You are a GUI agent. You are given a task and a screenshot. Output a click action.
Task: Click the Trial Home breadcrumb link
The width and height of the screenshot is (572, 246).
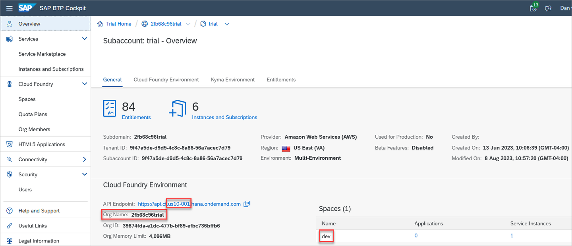[x=118, y=24]
